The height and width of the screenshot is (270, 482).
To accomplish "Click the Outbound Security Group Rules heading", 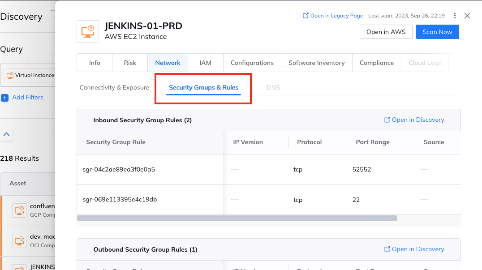I will 145,249.
